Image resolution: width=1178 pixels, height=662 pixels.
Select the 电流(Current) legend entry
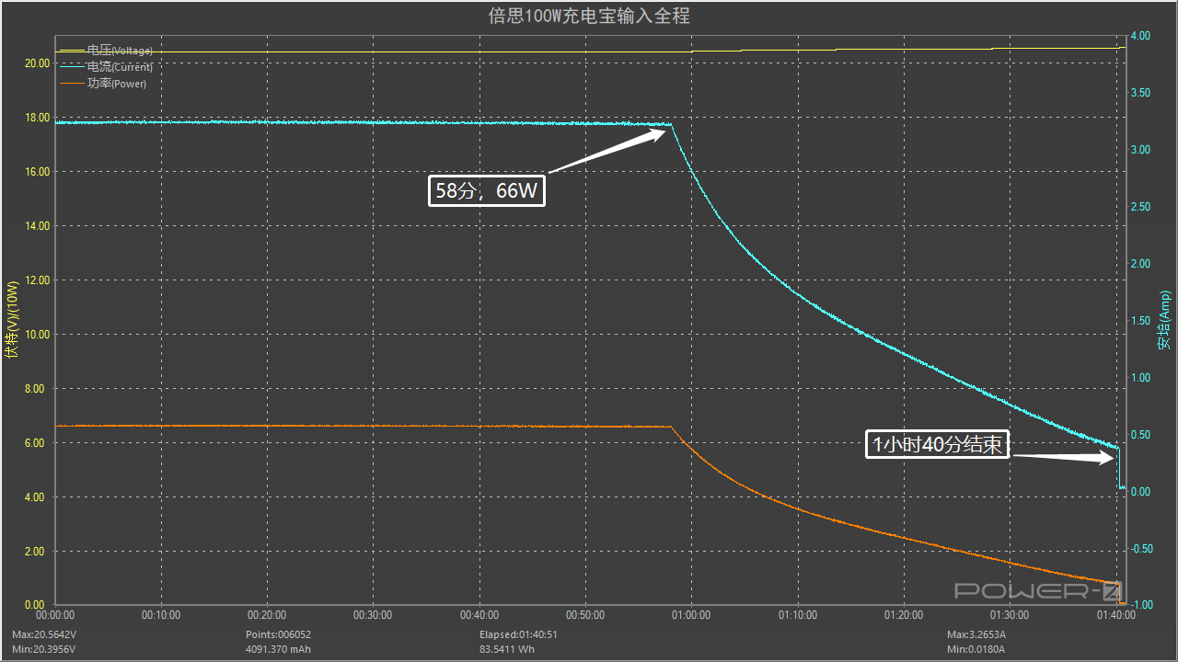point(120,67)
